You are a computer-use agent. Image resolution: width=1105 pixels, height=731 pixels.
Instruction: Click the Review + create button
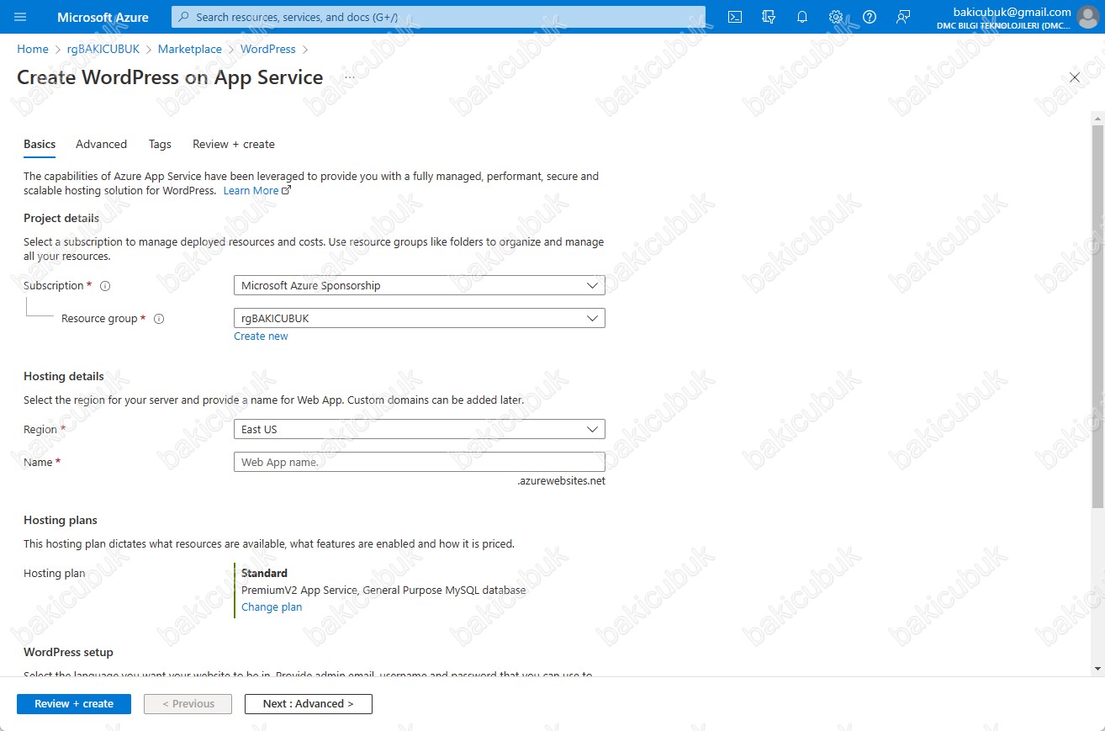(x=74, y=704)
